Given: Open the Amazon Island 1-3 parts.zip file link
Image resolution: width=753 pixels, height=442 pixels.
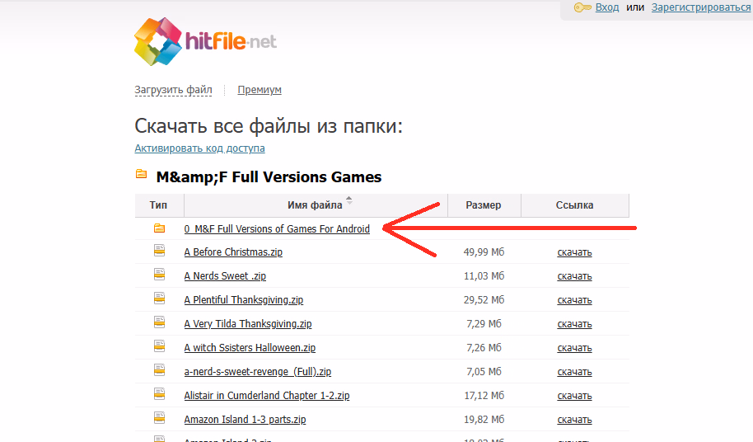Looking at the screenshot, I should [245, 420].
